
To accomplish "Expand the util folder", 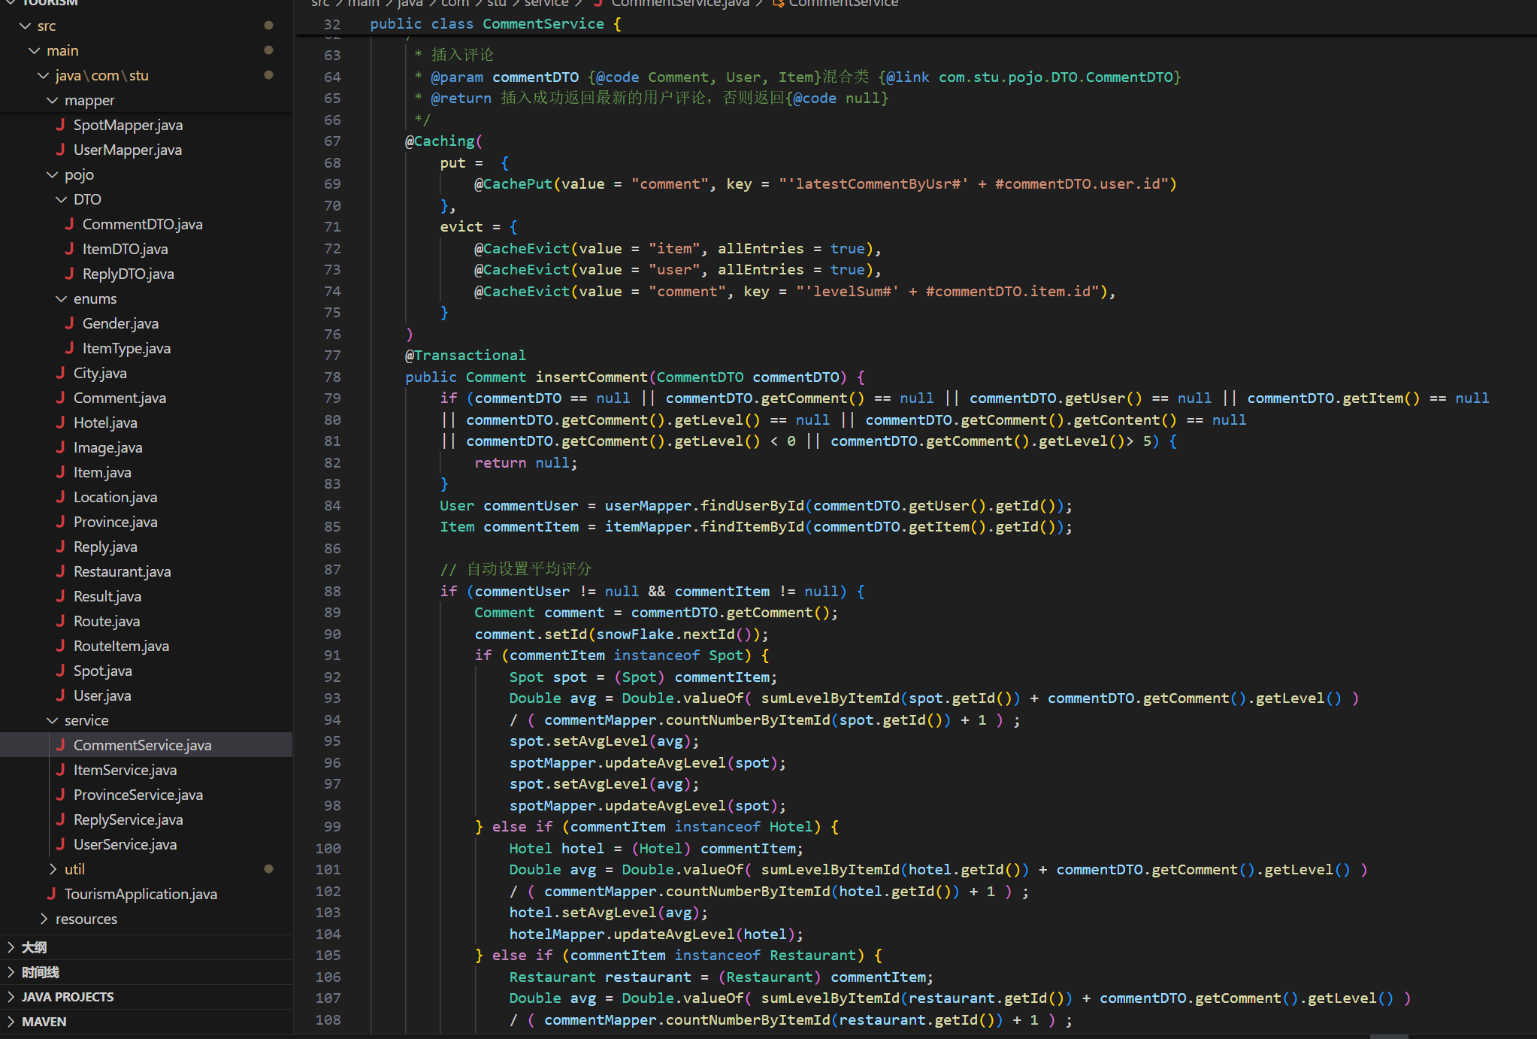I will click(x=53, y=869).
